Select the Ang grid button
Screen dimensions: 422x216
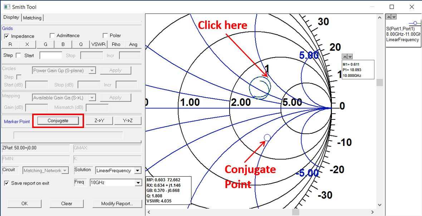pyautogui.click(x=133, y=44)
